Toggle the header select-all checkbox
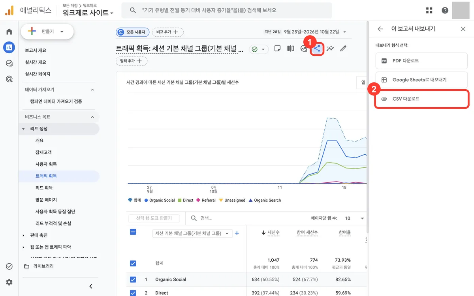The height and width of the screenshot is (296, 474). pos(133,232)
